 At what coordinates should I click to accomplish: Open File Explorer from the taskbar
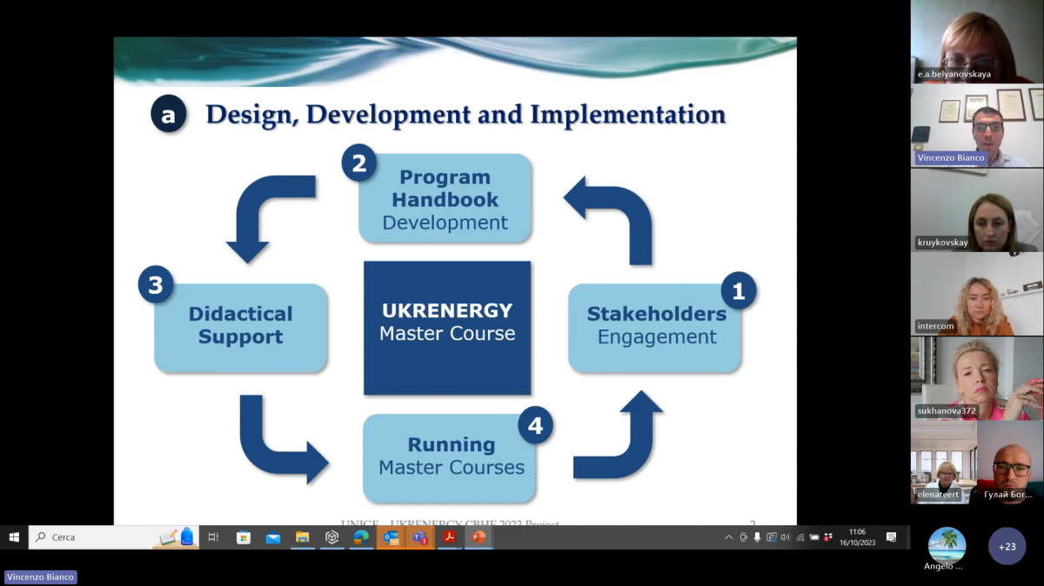pos(302,537)
